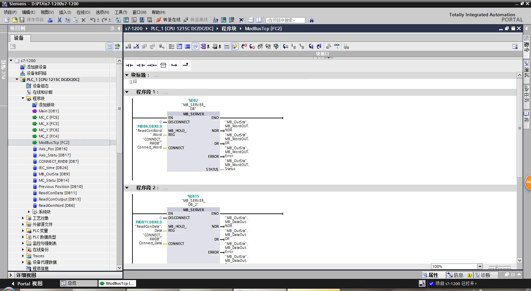Viewport: 531px width, 291px height.
Task: Insert a normally open contact
Action: [129, 65]
